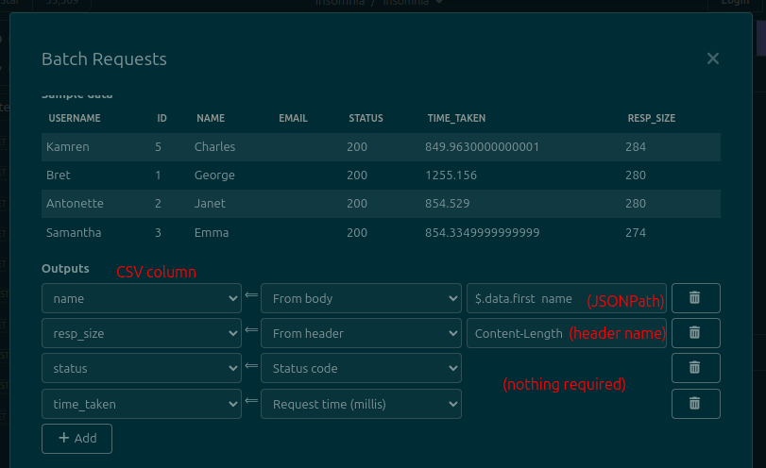Select the Outputs section label
Screen dimensions: 766x468
(x=65, y=268)
